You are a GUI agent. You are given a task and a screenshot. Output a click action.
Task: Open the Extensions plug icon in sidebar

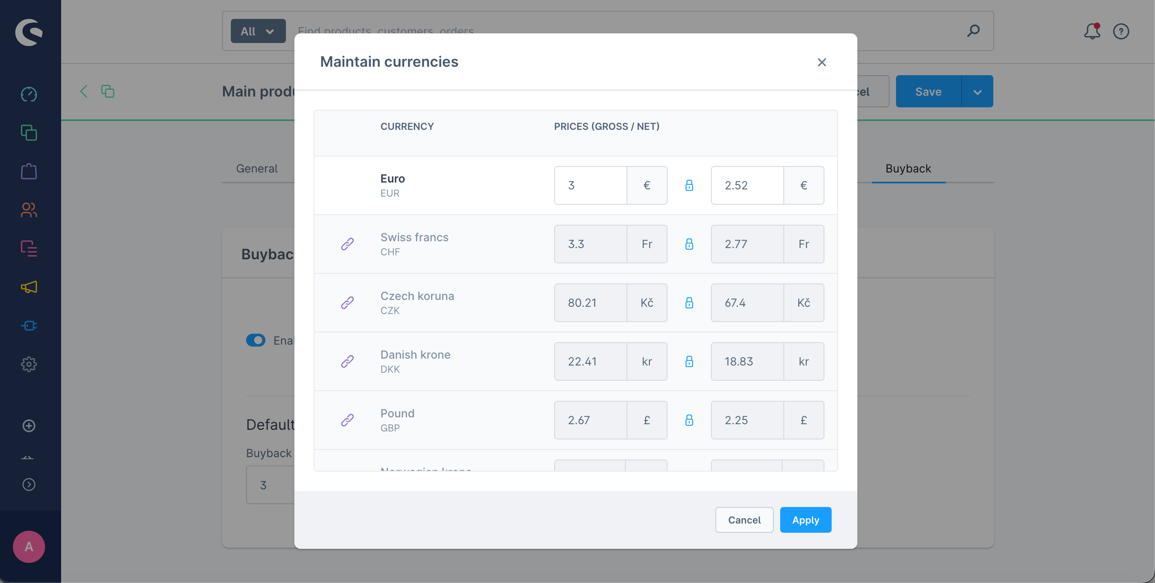(x=29, y=325)
